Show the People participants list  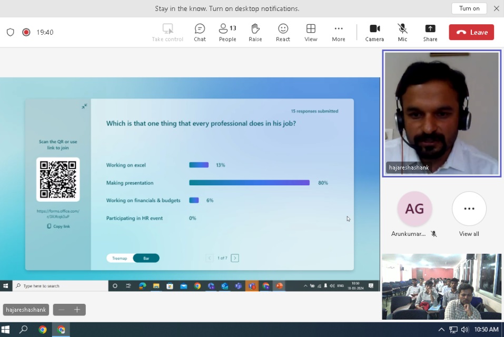pos(228,33)
